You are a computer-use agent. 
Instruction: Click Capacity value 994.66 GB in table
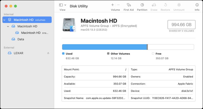click(120, 77)
